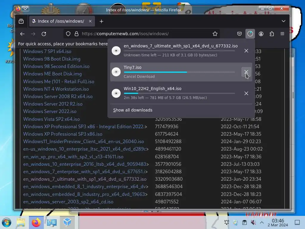The width and height of the screenshot is (305, 229).
Task: Click the Tiny7.iso download progress bar
Action: click(179, 72)
